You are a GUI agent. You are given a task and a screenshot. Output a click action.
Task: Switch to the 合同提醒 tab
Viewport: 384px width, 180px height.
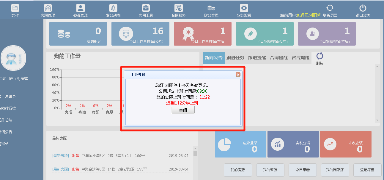(x=278, y=58)
